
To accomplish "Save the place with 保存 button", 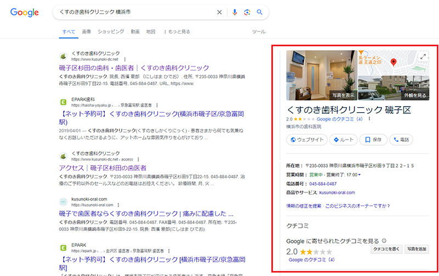I will point(373,140).
